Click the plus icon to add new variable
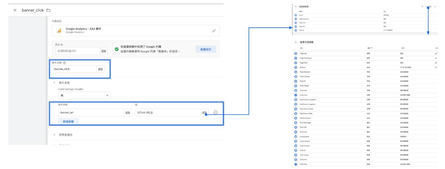 [435, 6]
